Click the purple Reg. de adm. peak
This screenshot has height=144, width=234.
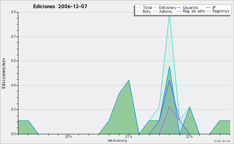tap(169, 107)
